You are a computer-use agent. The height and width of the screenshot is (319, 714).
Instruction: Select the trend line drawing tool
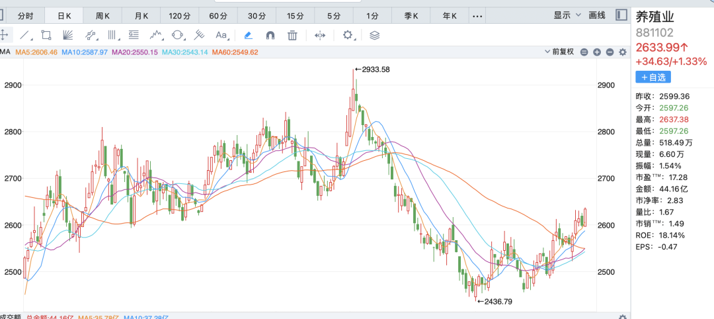click(x=25, y=35)
